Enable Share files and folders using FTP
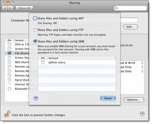The height and width of the screenshot is (124, 152). (35, 30)
